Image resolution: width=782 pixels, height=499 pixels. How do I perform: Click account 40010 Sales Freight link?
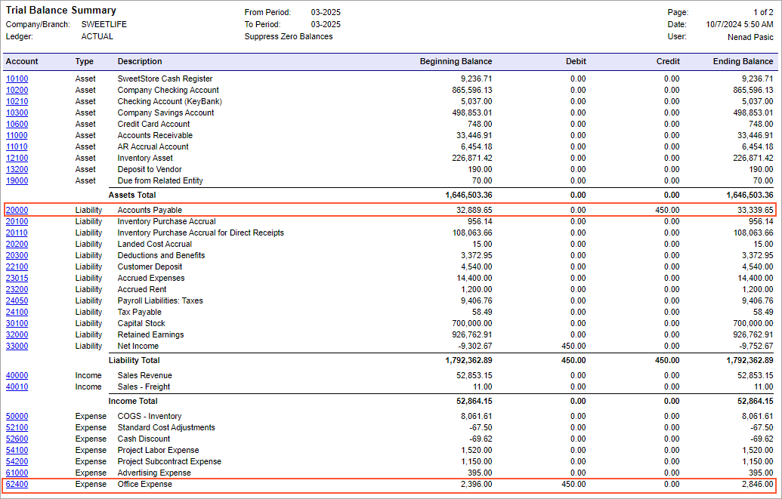pos(17,387)
